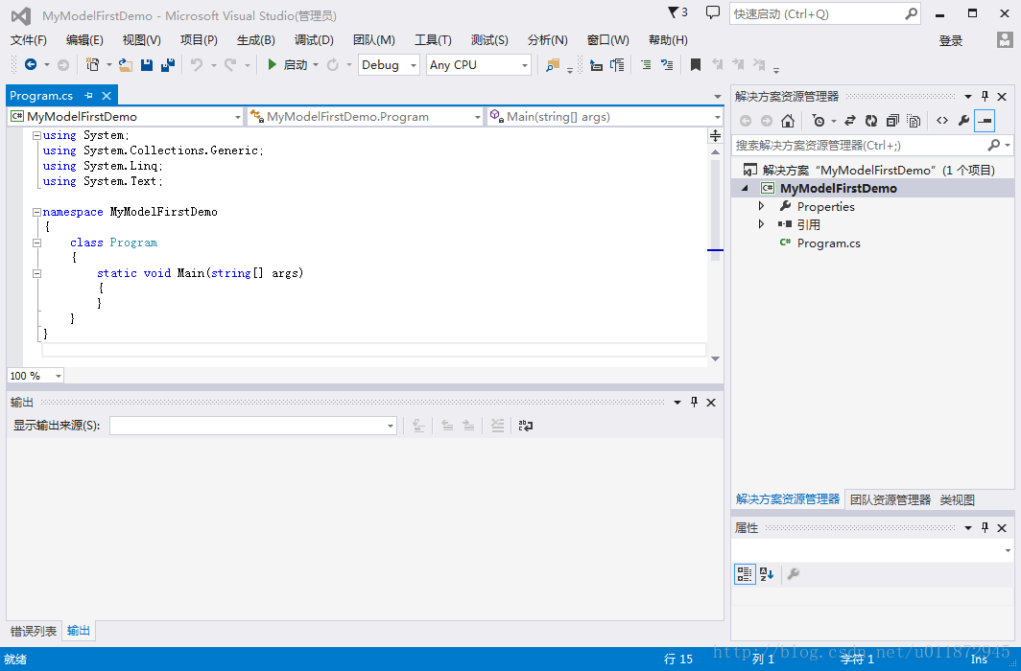This screenshot has height=671, width=1021.
Task: Click the uncomment selected lines icon
Action: click(667, 64)
